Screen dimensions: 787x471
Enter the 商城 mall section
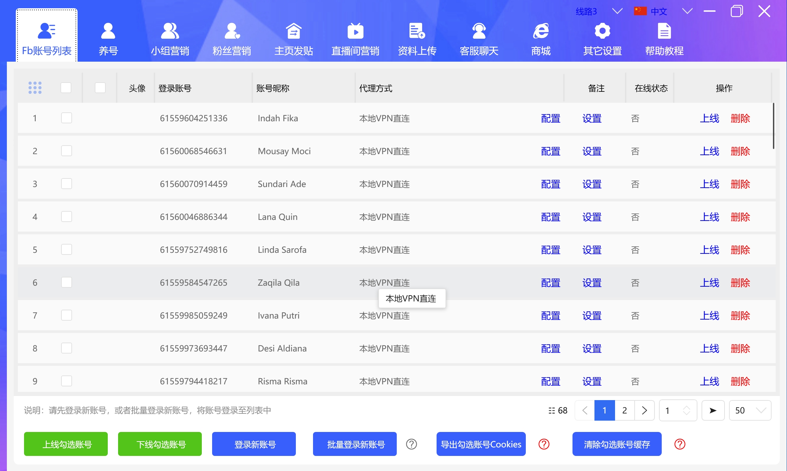coord(540,39)
